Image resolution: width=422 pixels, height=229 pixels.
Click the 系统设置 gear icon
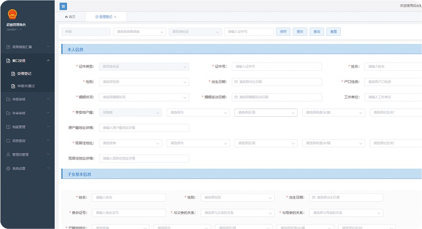(8, 168)
